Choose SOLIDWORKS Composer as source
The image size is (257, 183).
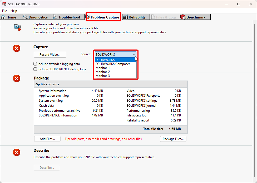[x=116, y=64]
